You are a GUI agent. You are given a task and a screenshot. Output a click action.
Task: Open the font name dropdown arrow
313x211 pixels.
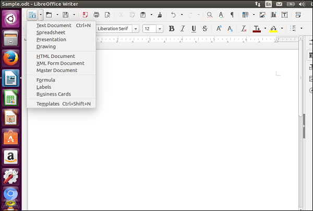136,29
